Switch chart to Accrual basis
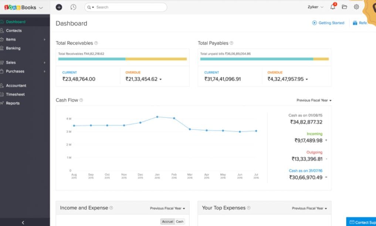The height and width of the screenshot is (226, 376). tap(167, 222)
